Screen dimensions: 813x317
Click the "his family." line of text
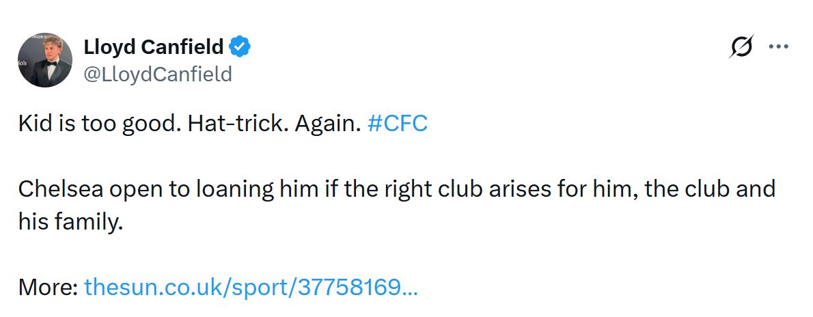tap(70, 220)
